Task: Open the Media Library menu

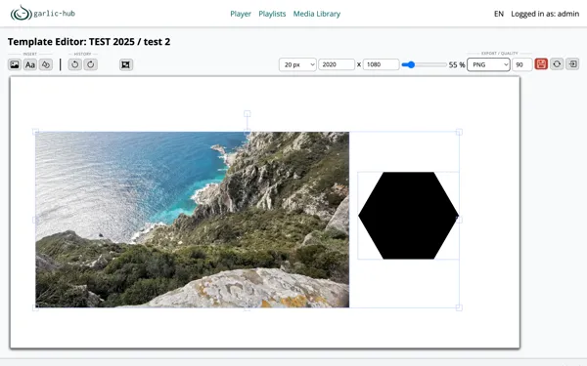Action: click(317, 14)
